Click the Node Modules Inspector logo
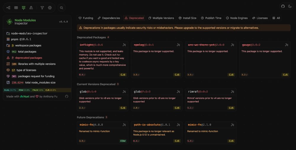Screen dimensions: 296x150 (9, 22)
